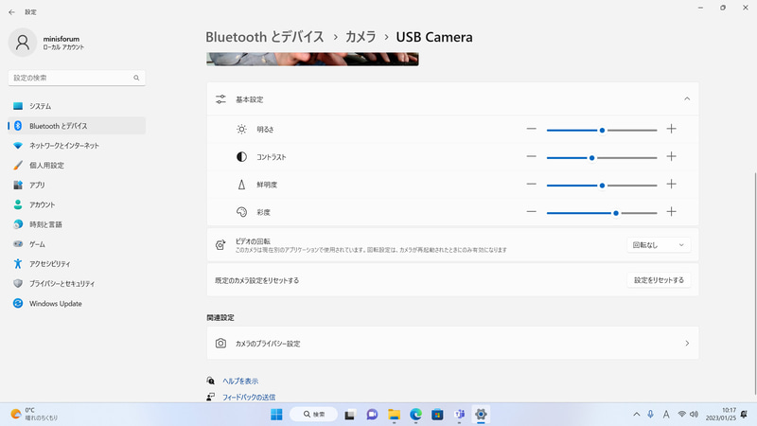Image resolution: width=757 pixels, height=426 pixels.
Task: Open Microsoft Teams on taskbar
Action: (459, 415)
